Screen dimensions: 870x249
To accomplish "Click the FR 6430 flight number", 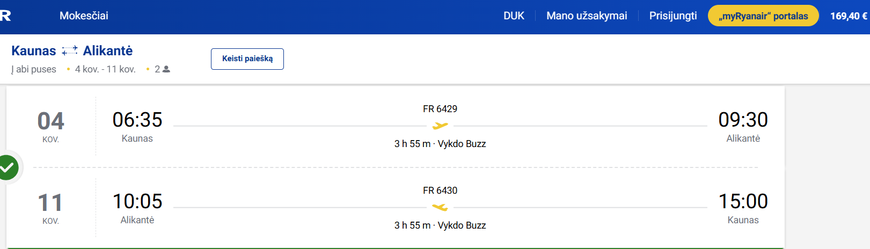I will click(440, 191).
